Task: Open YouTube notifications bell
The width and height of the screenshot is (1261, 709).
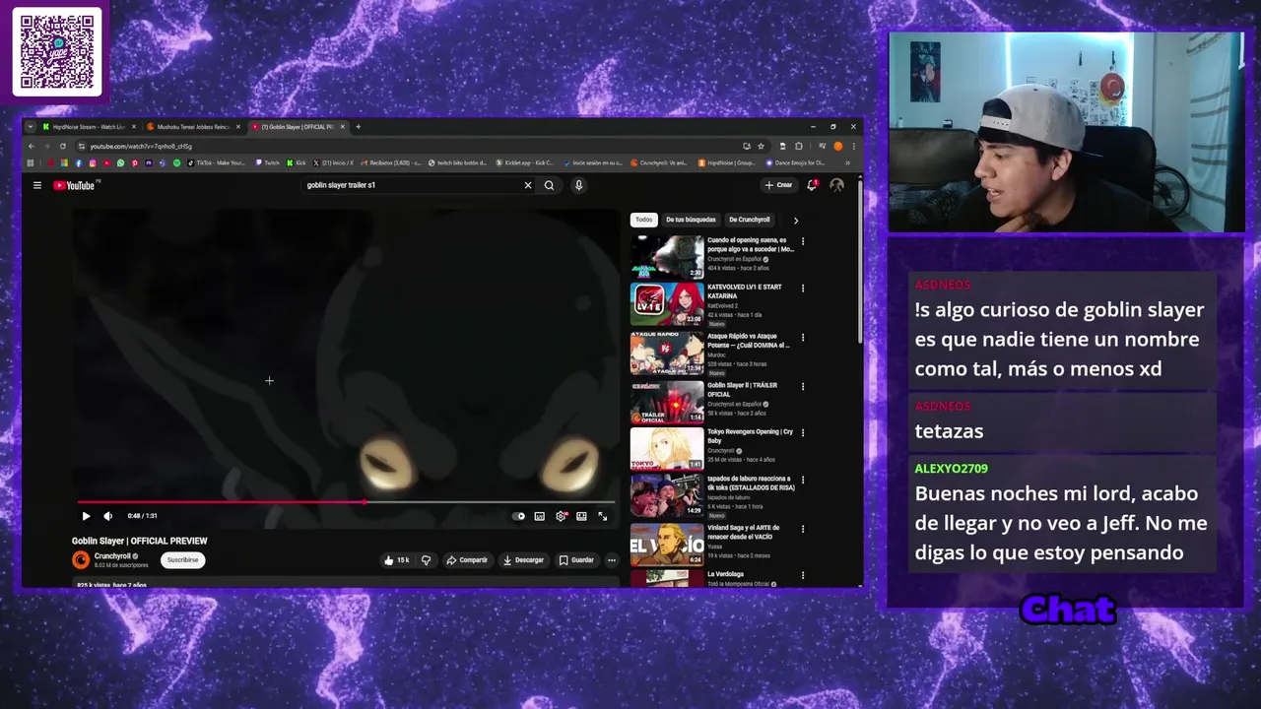Action: [812, 185]
